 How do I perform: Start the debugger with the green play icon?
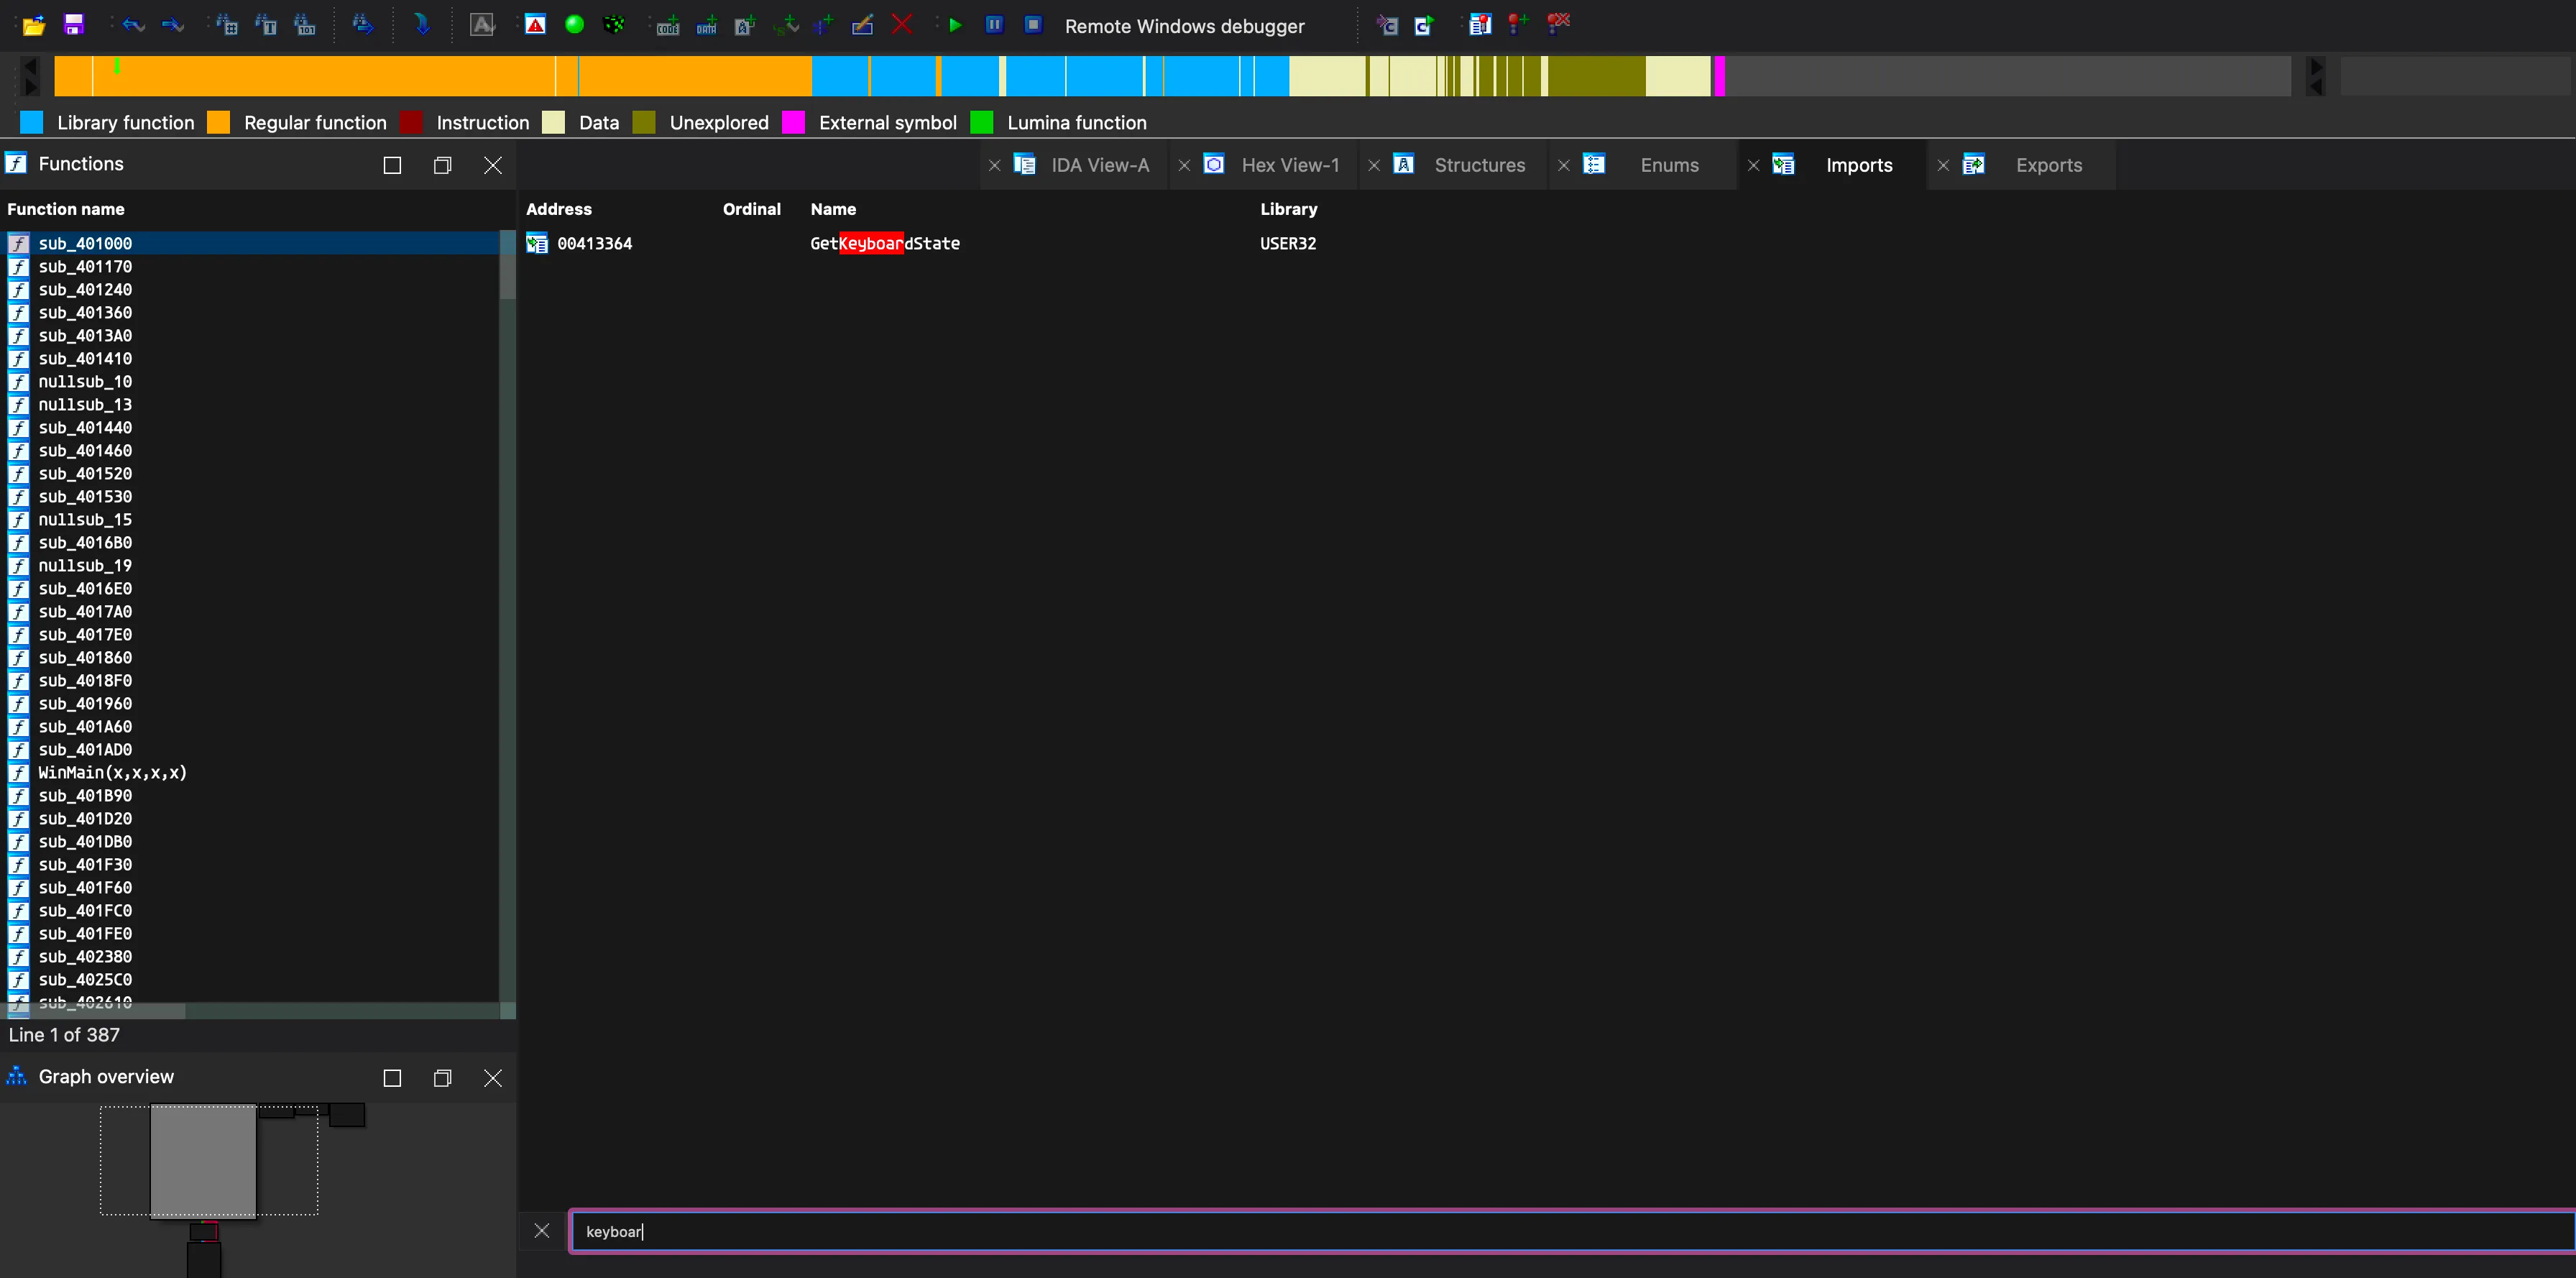click(x=955, y=25)
